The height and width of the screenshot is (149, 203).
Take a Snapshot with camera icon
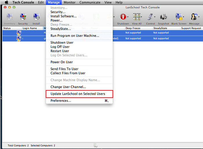(x=163, y=17)
